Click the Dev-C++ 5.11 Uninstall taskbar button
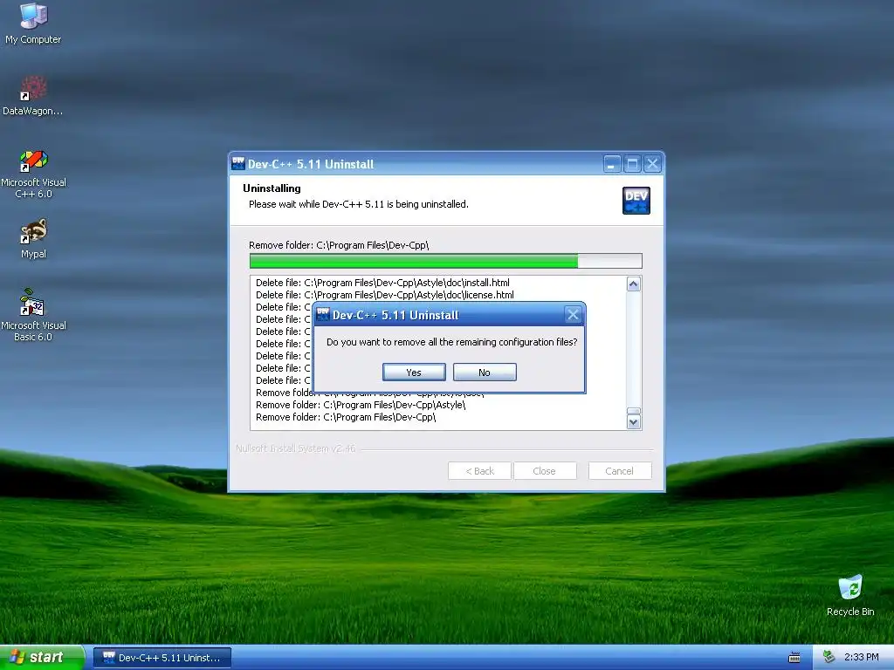Screen dimensions: 894x670 [x=162, y=658]
